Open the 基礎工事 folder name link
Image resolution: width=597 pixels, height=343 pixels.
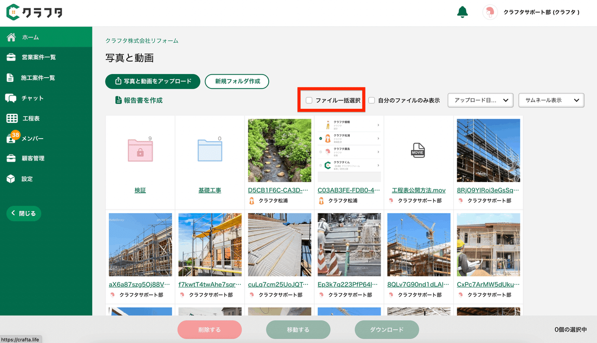pyautogui.click(x=210, y=190)
